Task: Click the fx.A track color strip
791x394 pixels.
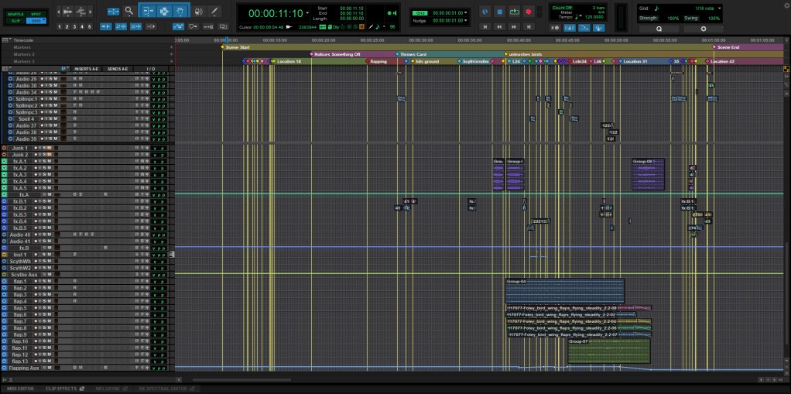Action: coord(4,194)
